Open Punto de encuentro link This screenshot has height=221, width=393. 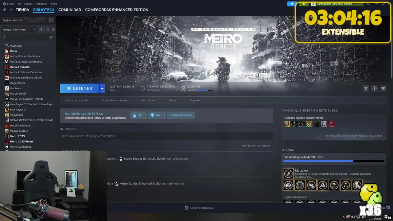click(x=115, y=100)
